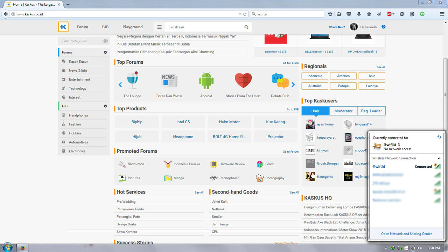Click Go to Forum link near Top Forums

tap(291, 63)
